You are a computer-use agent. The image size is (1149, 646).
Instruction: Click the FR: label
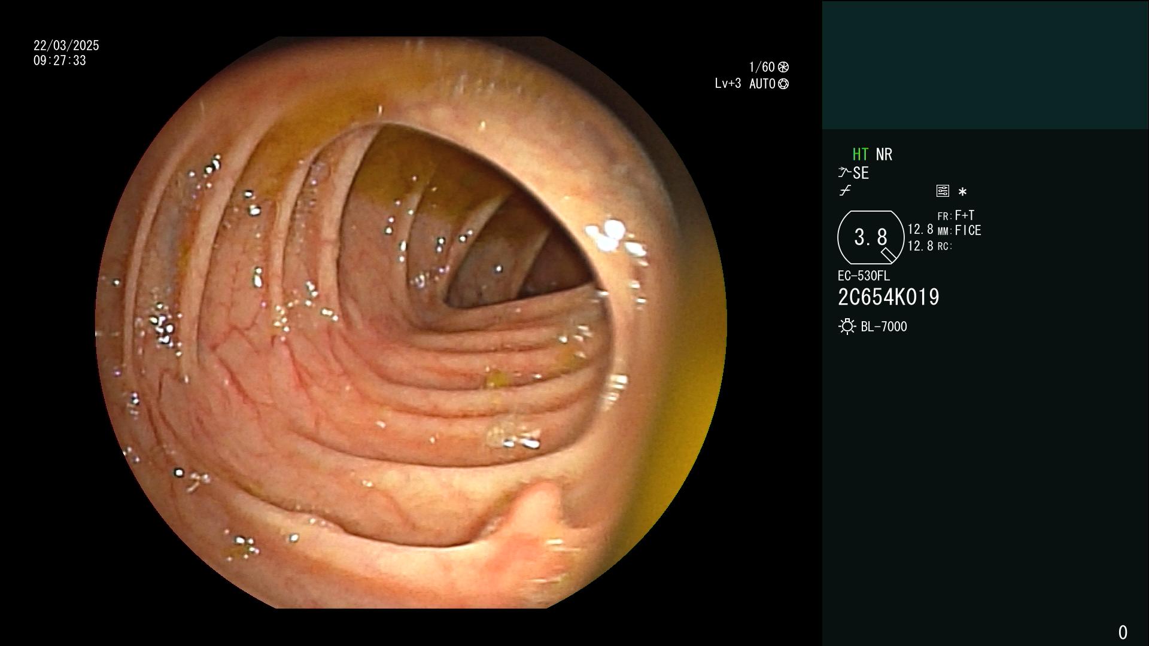(944, 217)
